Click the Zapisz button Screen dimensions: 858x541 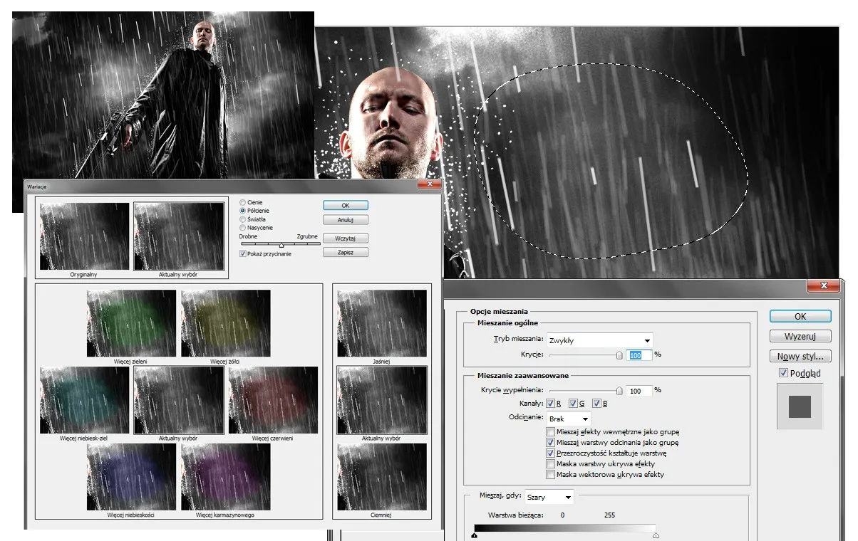click(346, 253)
